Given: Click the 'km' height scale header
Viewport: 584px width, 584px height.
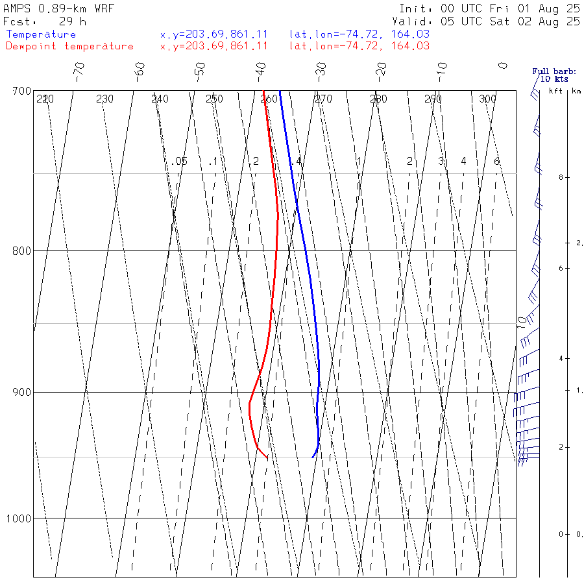Looking at the screenshot, I should (577, 91).
